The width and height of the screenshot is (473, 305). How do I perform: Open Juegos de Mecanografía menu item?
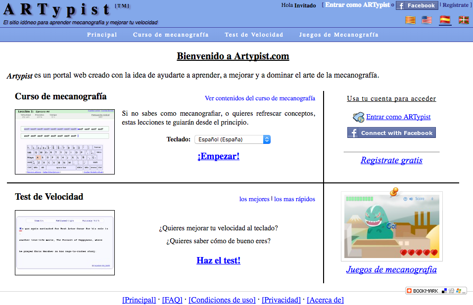[339, 35]
